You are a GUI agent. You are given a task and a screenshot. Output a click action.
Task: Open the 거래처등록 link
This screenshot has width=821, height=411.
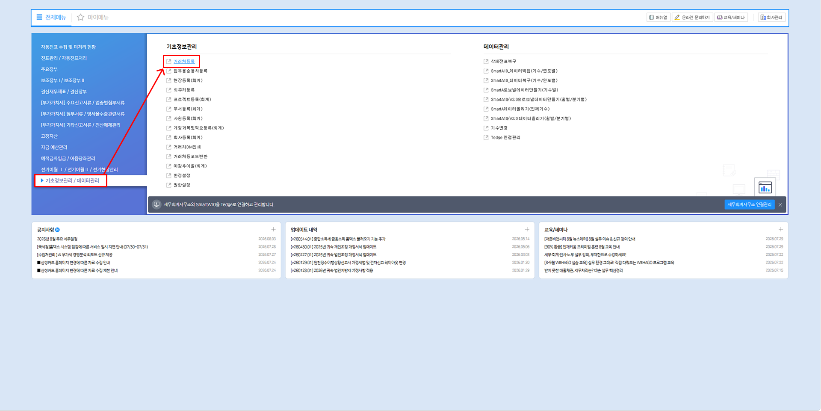(x=184, y=62)
